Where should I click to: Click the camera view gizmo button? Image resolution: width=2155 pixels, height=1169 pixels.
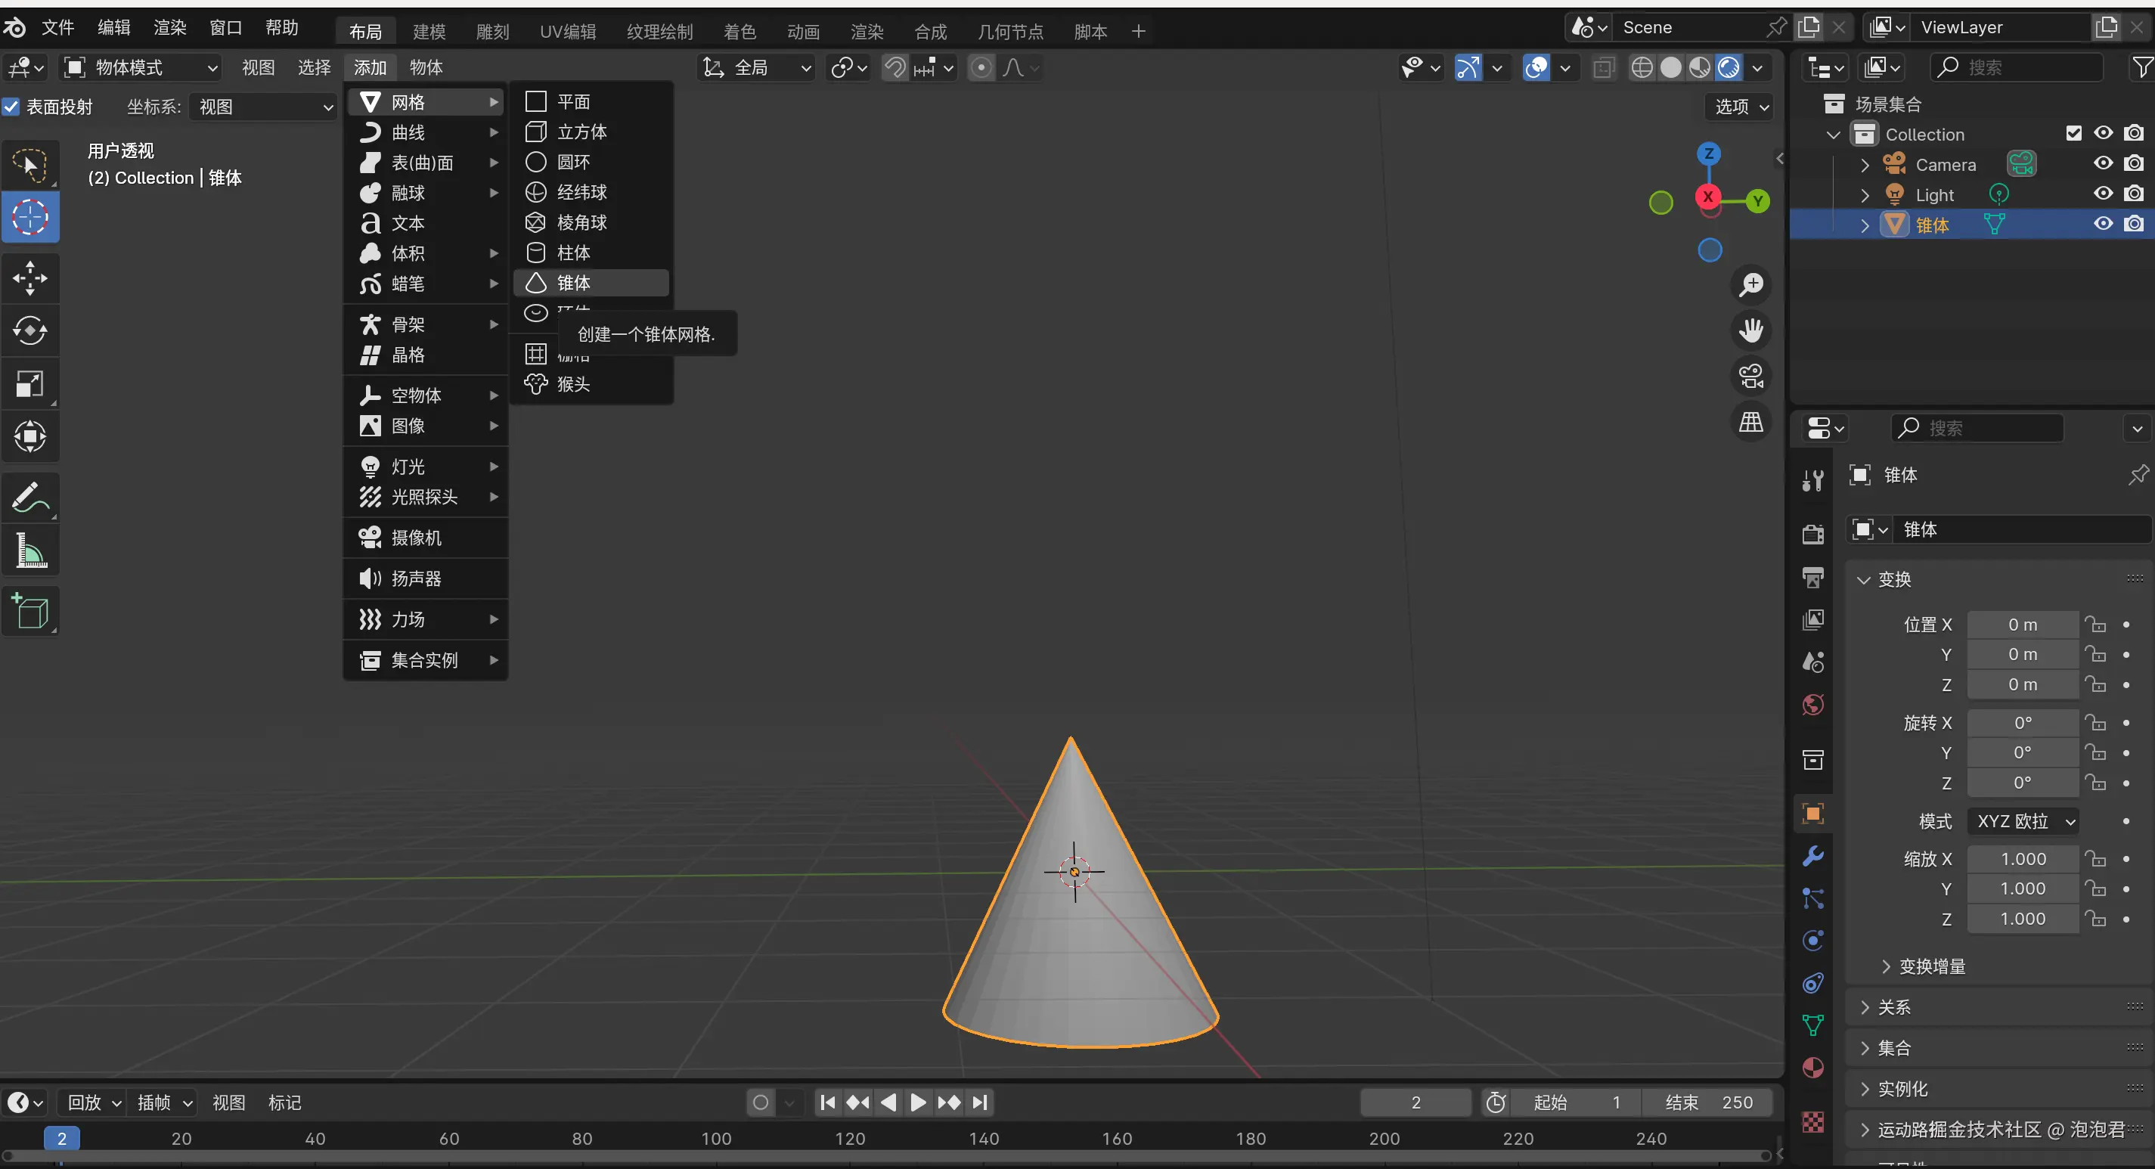pos(1751,376)
